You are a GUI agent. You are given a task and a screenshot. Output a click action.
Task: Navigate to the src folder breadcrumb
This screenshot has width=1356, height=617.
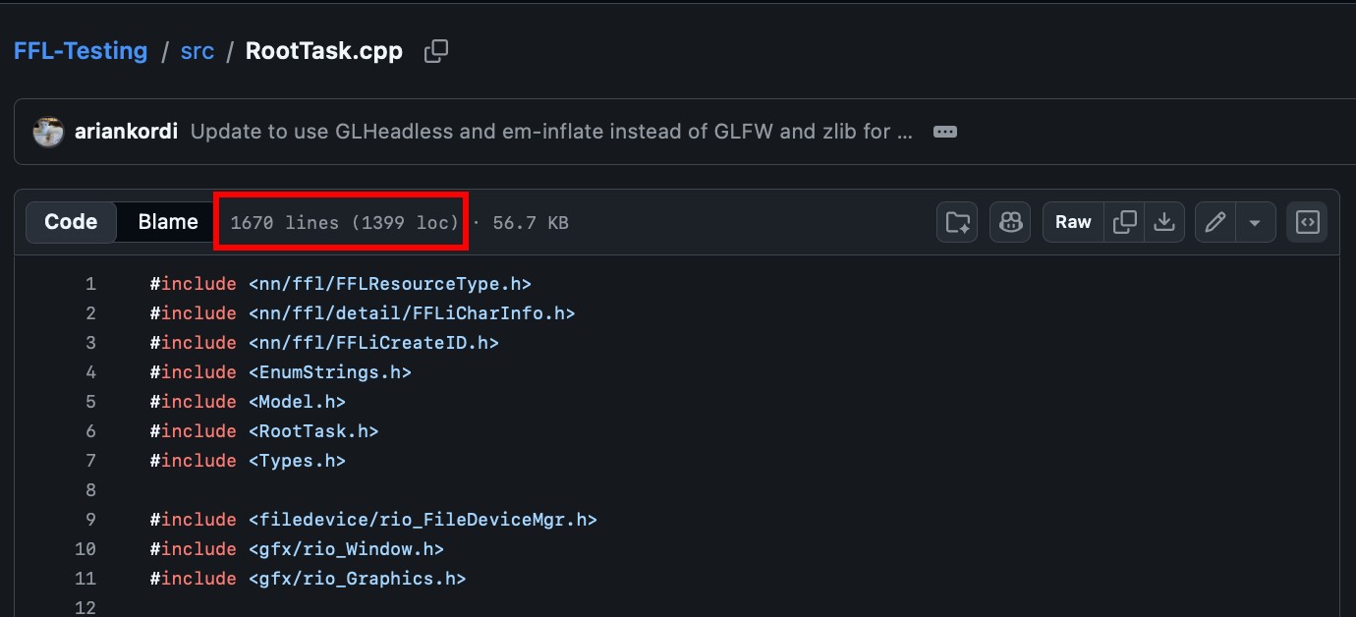coord(198,51)
